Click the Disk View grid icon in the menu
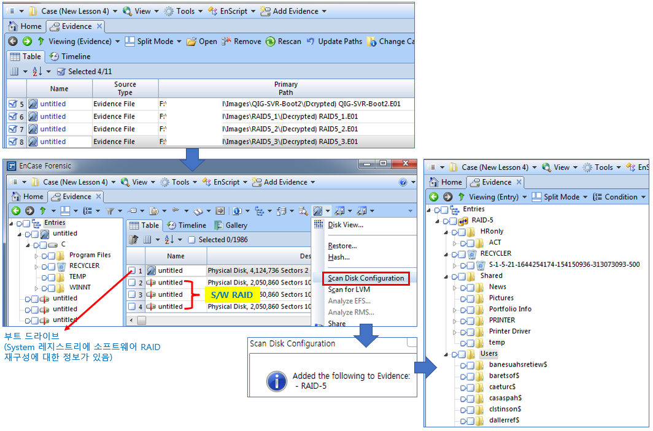 319,224
